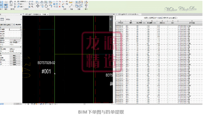Open the type selector dropdown

click(x=21, y=19)
